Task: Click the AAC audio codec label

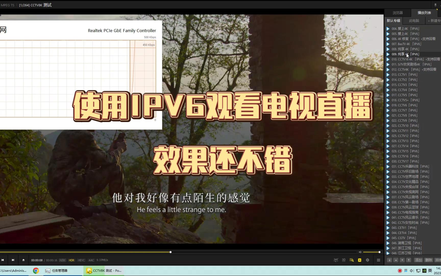Action: coord(91,260)
